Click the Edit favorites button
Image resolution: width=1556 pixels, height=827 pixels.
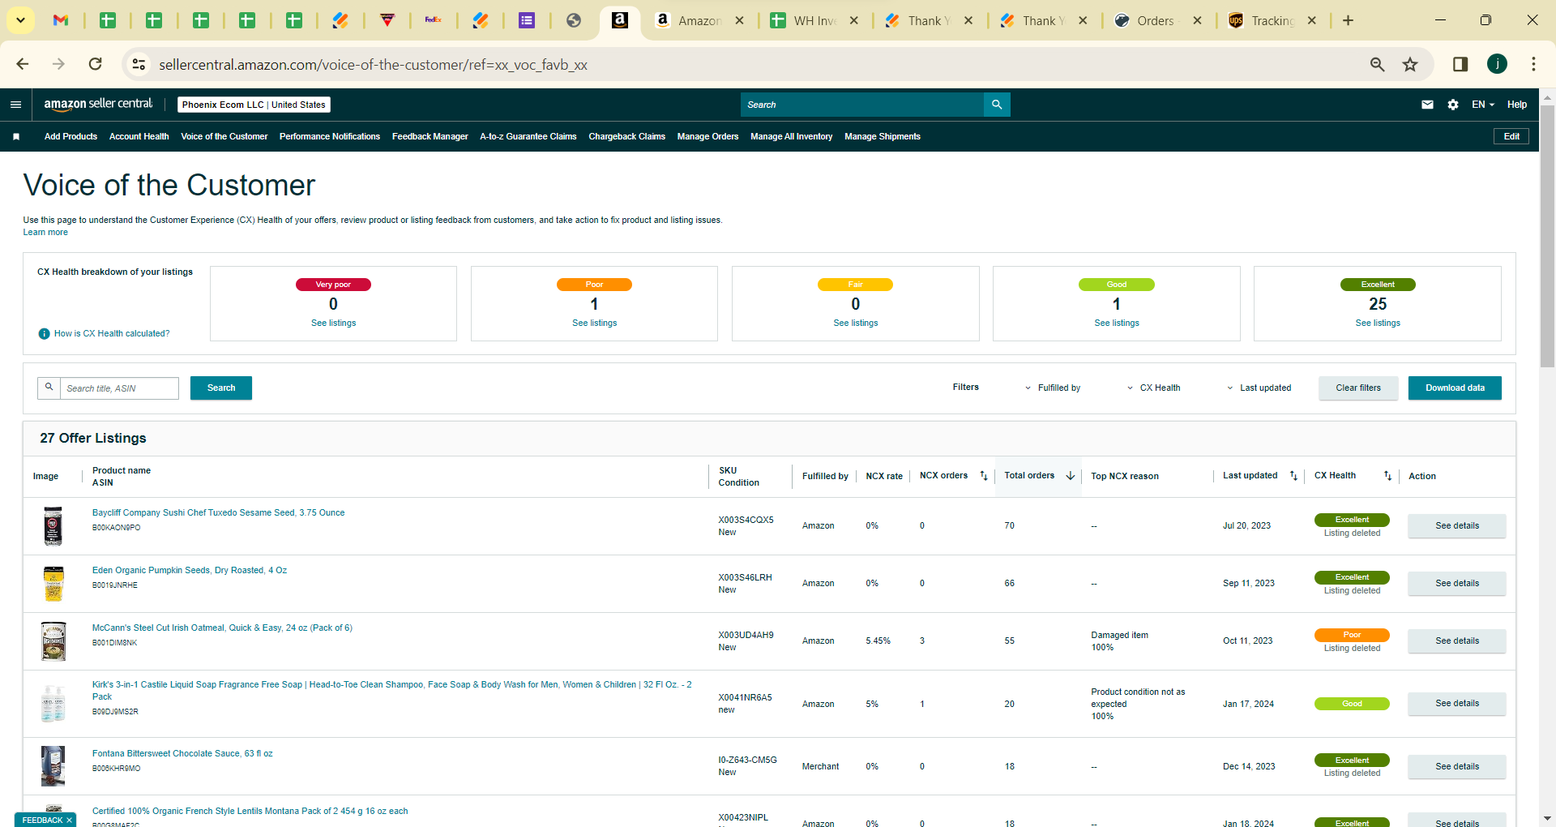pyautogui.click(x=1511, y=136)
